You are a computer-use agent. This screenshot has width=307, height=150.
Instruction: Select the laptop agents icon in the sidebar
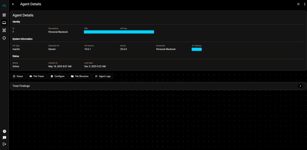4,23
